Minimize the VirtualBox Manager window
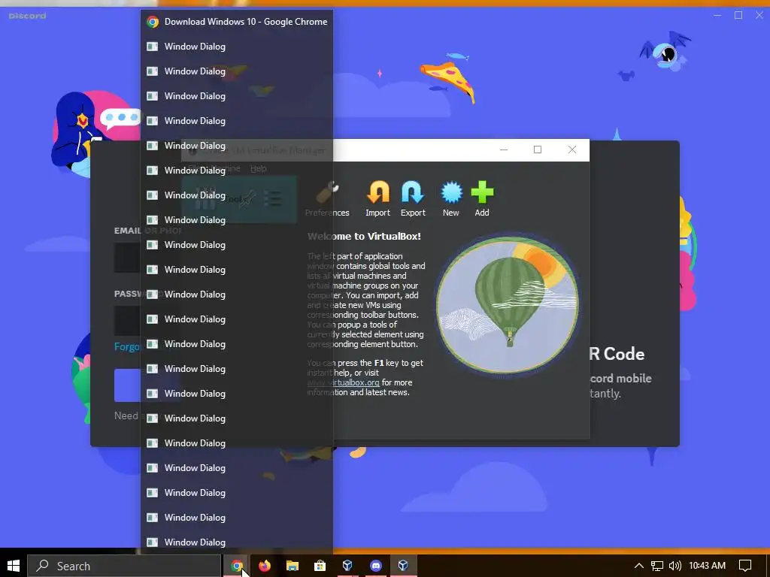770x577 pixels. (504, 150)
